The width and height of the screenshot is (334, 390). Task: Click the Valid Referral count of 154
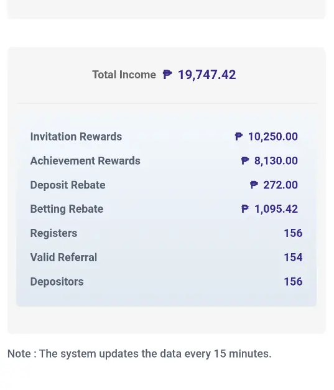point(293,257)
